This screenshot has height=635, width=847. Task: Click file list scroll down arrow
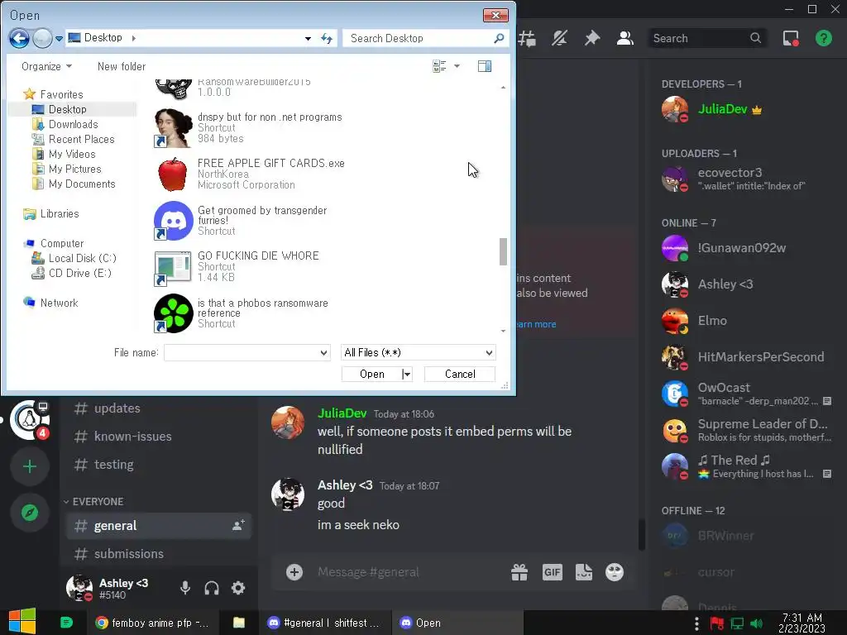(503, 331)
